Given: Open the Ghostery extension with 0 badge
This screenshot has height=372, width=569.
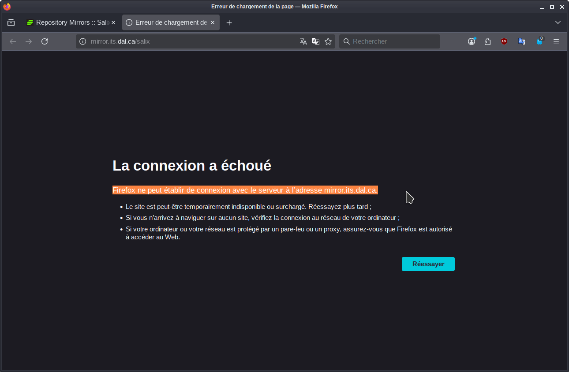Looking at the screenshot, I should (539, 41).
